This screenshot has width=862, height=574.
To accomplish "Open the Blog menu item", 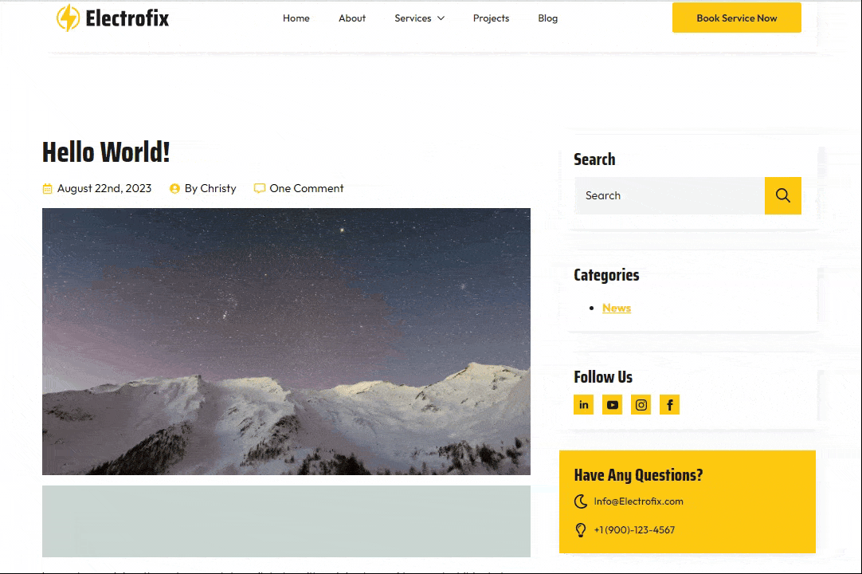I will click(547, 18).
